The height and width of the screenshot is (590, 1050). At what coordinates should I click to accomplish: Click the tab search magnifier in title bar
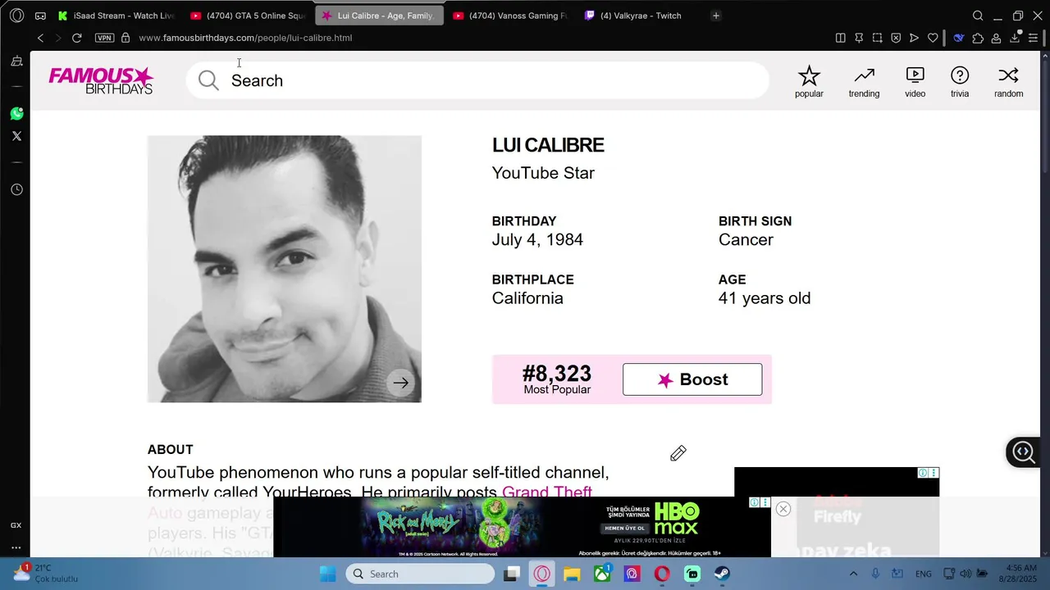pyautogui.click(x=978, y=16)
